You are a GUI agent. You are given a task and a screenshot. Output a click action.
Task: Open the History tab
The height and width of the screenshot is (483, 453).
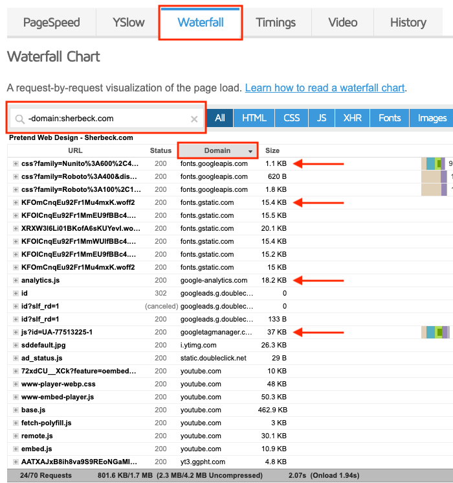408,23
